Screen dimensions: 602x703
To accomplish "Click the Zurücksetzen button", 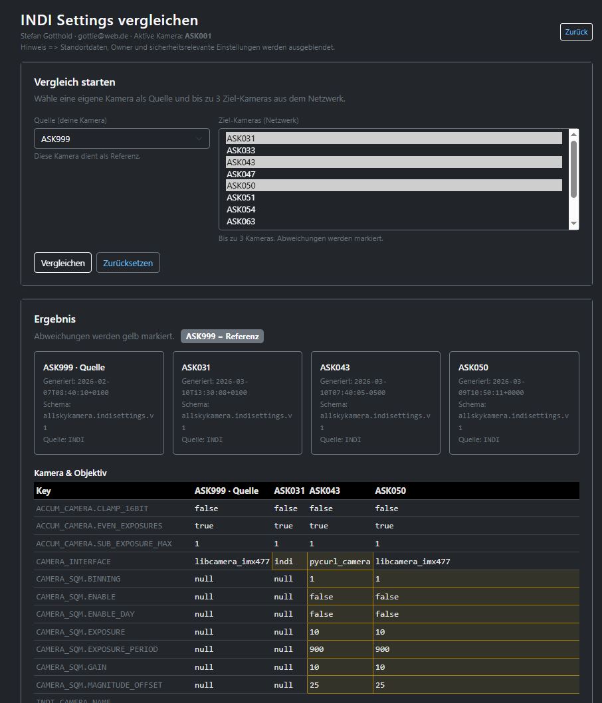I will coord(128,262).
